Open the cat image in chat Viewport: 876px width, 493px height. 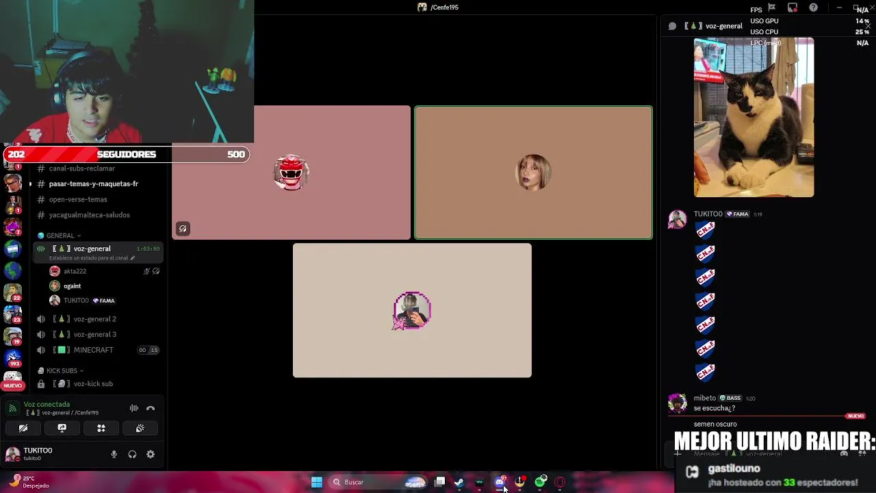[x=753, y=117]
